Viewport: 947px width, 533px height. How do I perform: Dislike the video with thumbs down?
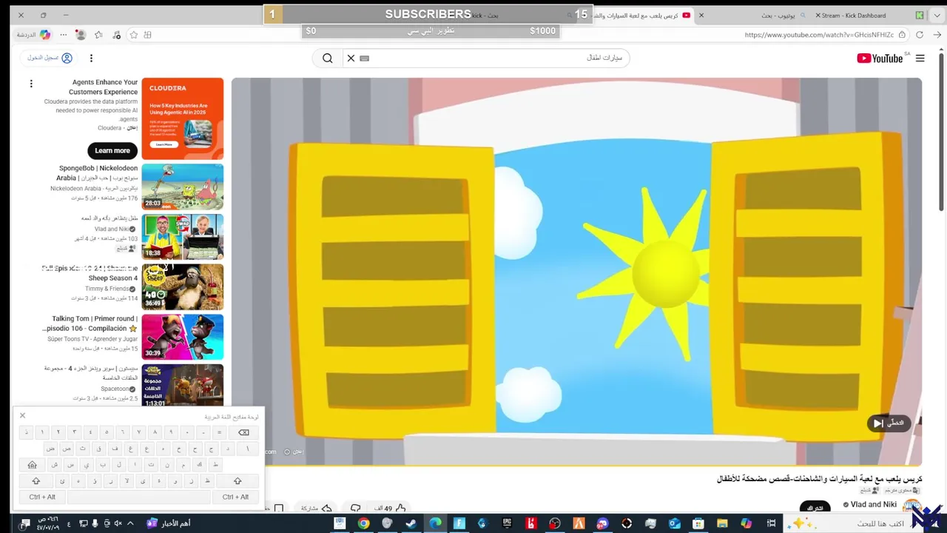[x=356, y=509]
